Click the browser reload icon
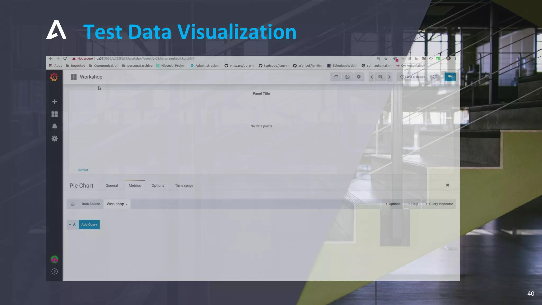542x305 pixels. click(65, 58)
